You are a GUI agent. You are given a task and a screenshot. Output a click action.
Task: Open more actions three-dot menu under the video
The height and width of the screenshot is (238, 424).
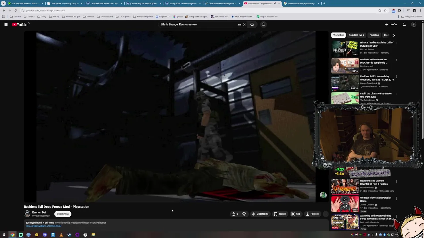coord(325,214)
